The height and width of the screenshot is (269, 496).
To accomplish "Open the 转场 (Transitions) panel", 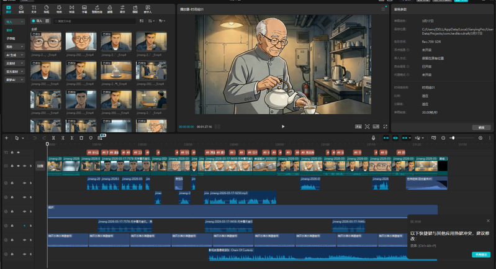I will pyautogui.click(x=72, y=9).
